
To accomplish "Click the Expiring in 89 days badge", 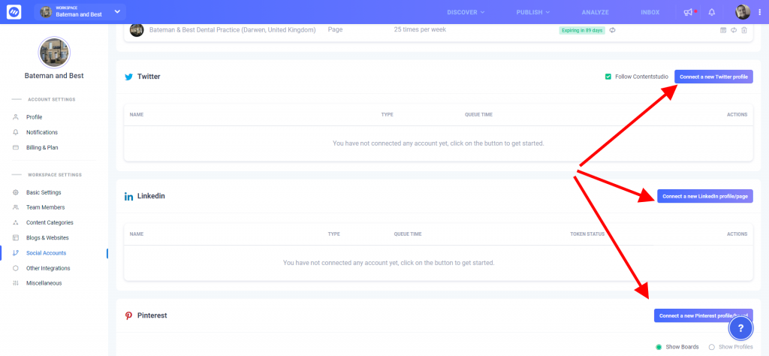I will pyautogui.click(x=582, y=30).
